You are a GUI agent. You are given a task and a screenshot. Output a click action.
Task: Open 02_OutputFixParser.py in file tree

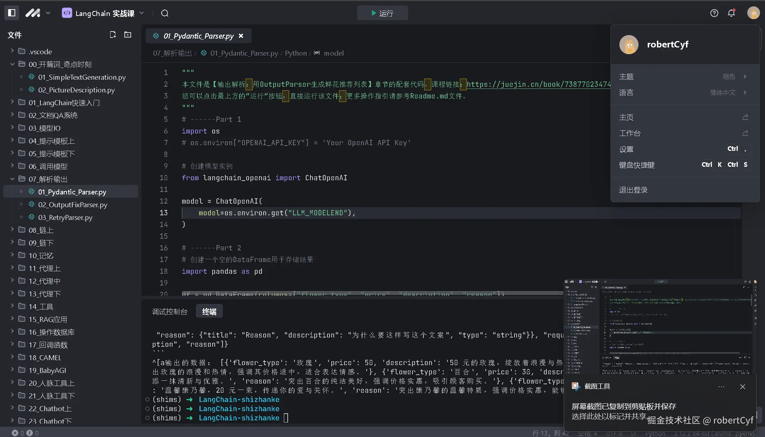(x=73, y=205)
